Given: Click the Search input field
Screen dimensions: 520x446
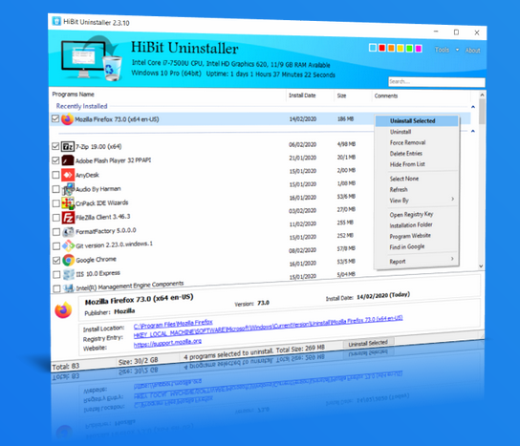Looking at the screenshot, I should point(437,82).
